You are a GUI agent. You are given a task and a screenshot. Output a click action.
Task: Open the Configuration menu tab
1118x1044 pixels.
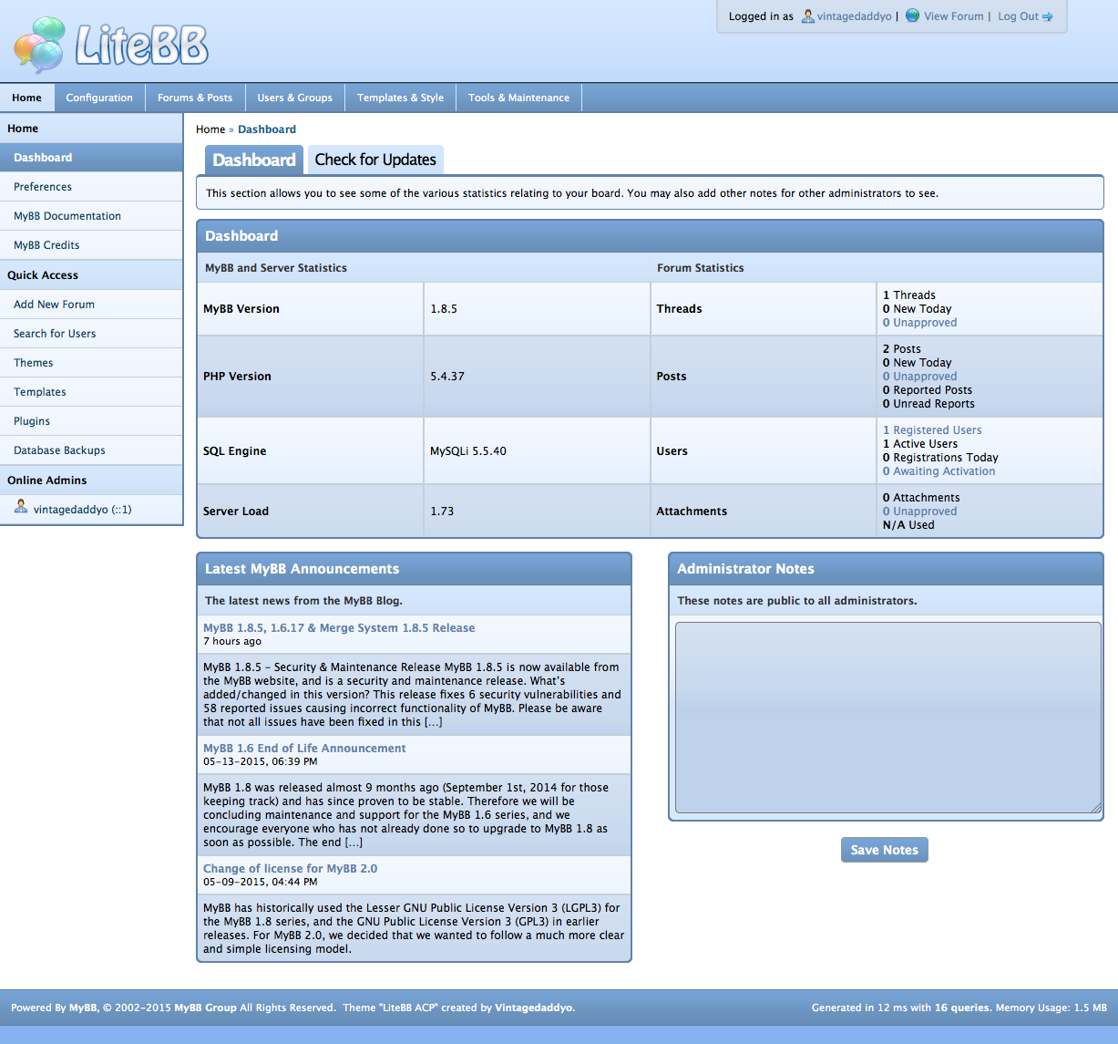pos(99,98)
